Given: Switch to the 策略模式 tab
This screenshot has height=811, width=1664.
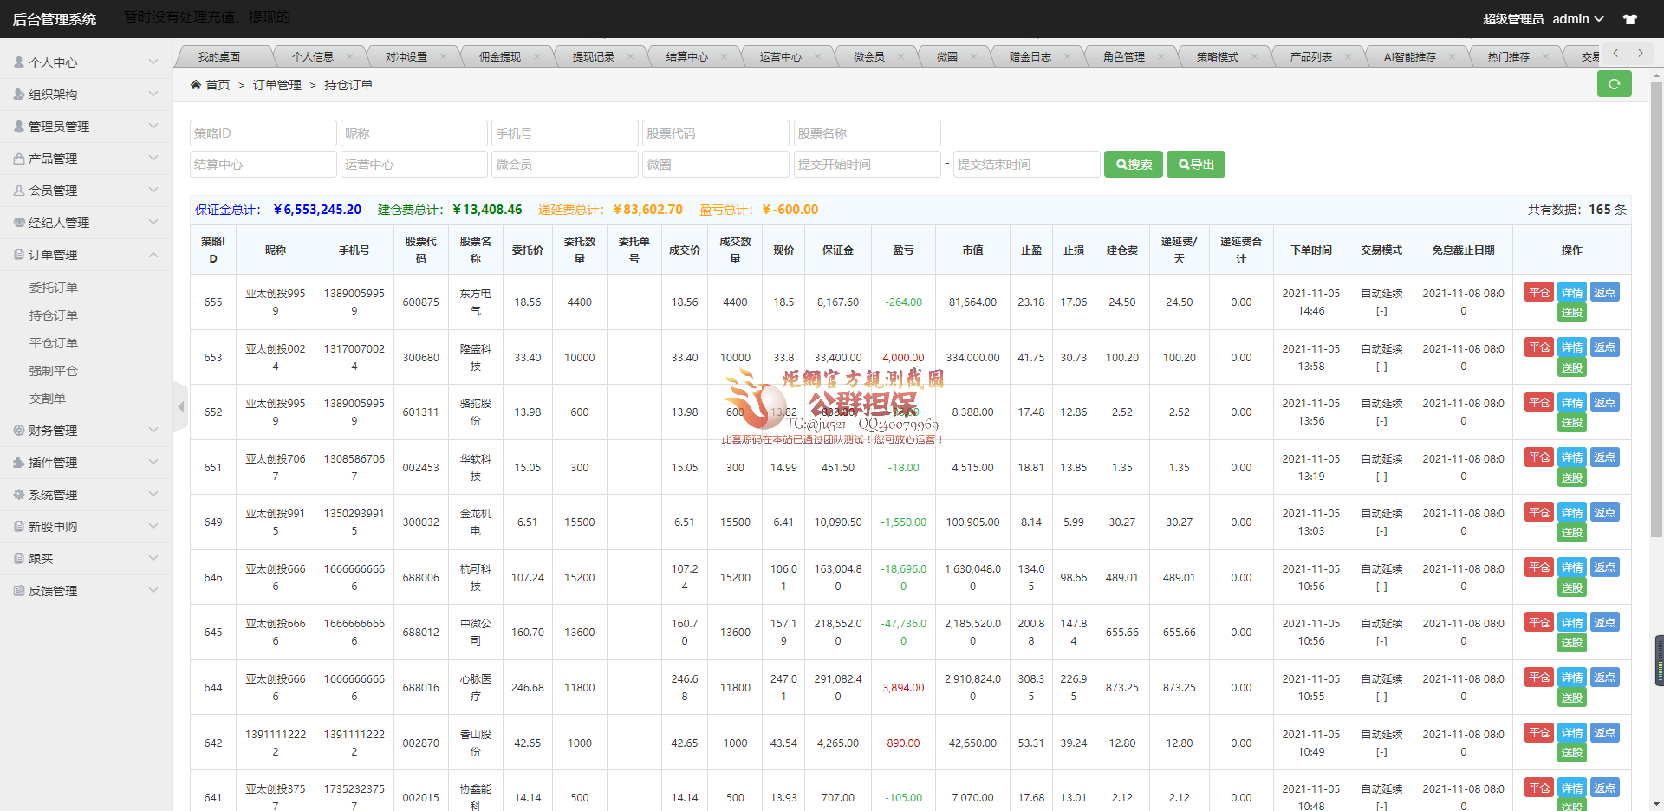Looking at the screenshot, I should pyautogui.click(x=1218, y=56).
